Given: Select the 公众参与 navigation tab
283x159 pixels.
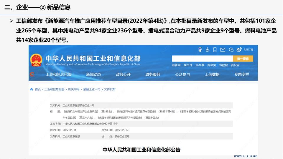Looking at the screenshot, I should coord(182,74).
